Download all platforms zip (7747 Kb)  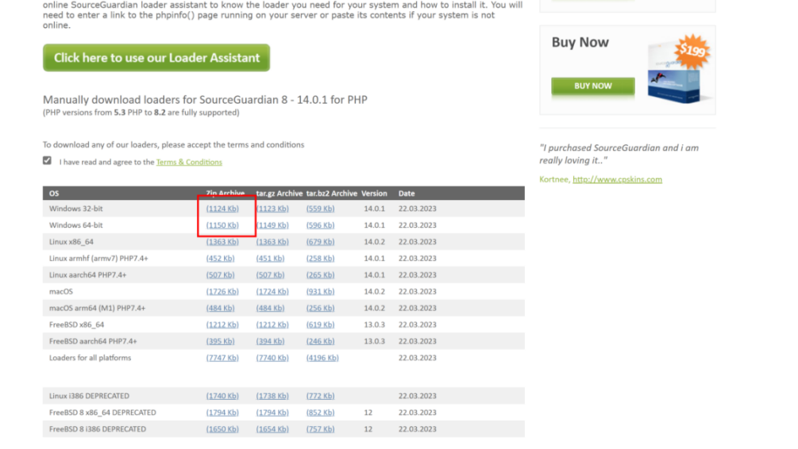222,358
